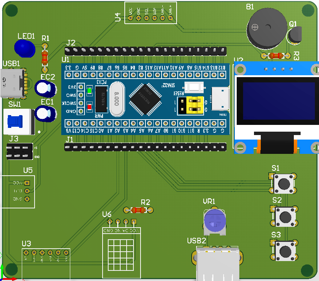Pick the EC1 electrolytic capacitor
Screen dimensions: 319x281
(45, 114)
